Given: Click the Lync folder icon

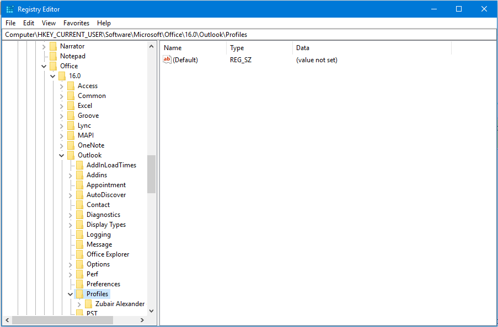Looking at the screenshot, I should click(x=71, y=126).
